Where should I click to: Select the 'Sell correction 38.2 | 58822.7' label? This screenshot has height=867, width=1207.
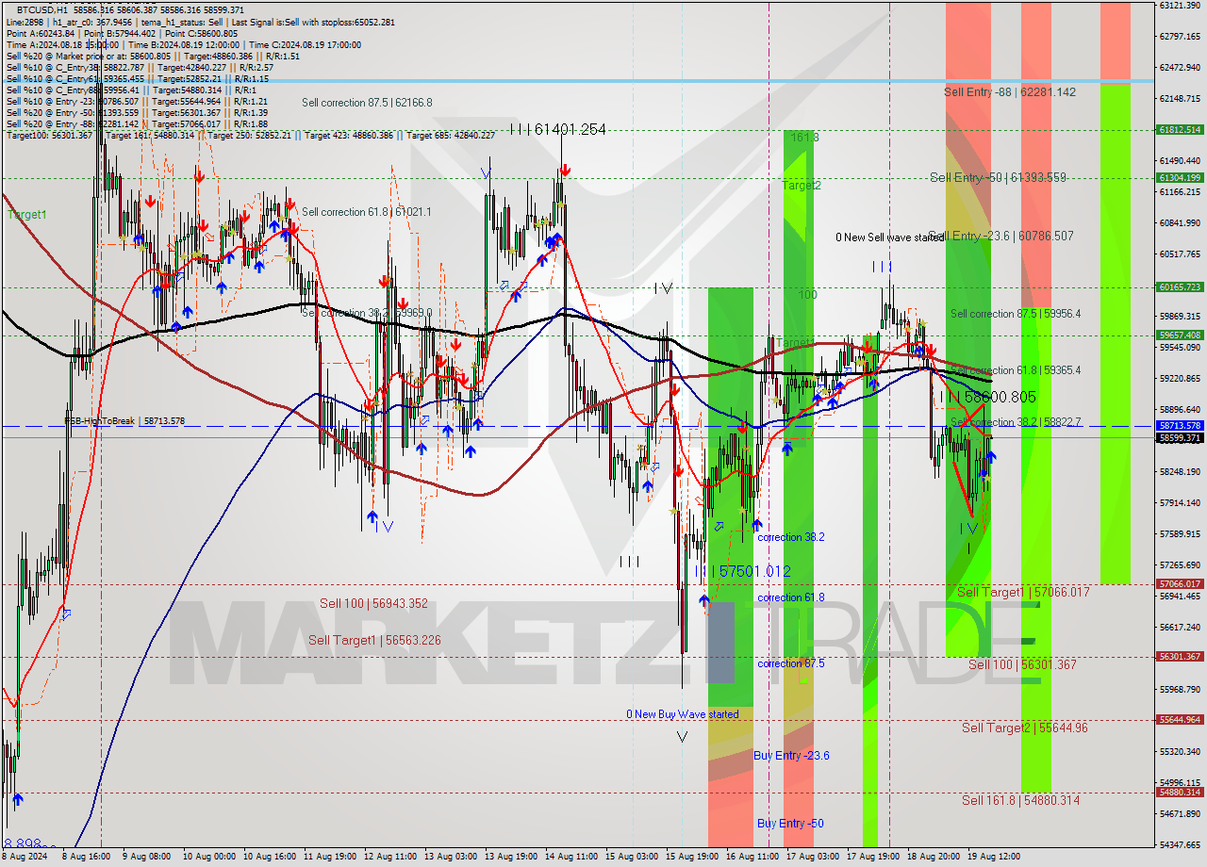[1016, 422]
